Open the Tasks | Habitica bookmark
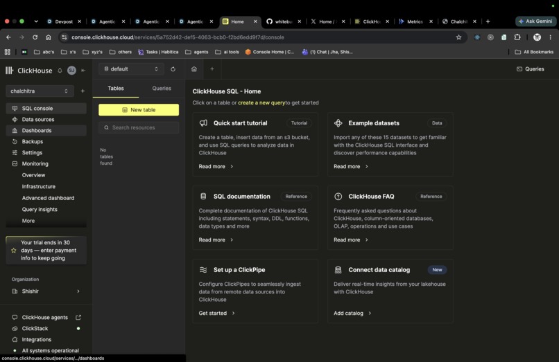 [158, 52]
